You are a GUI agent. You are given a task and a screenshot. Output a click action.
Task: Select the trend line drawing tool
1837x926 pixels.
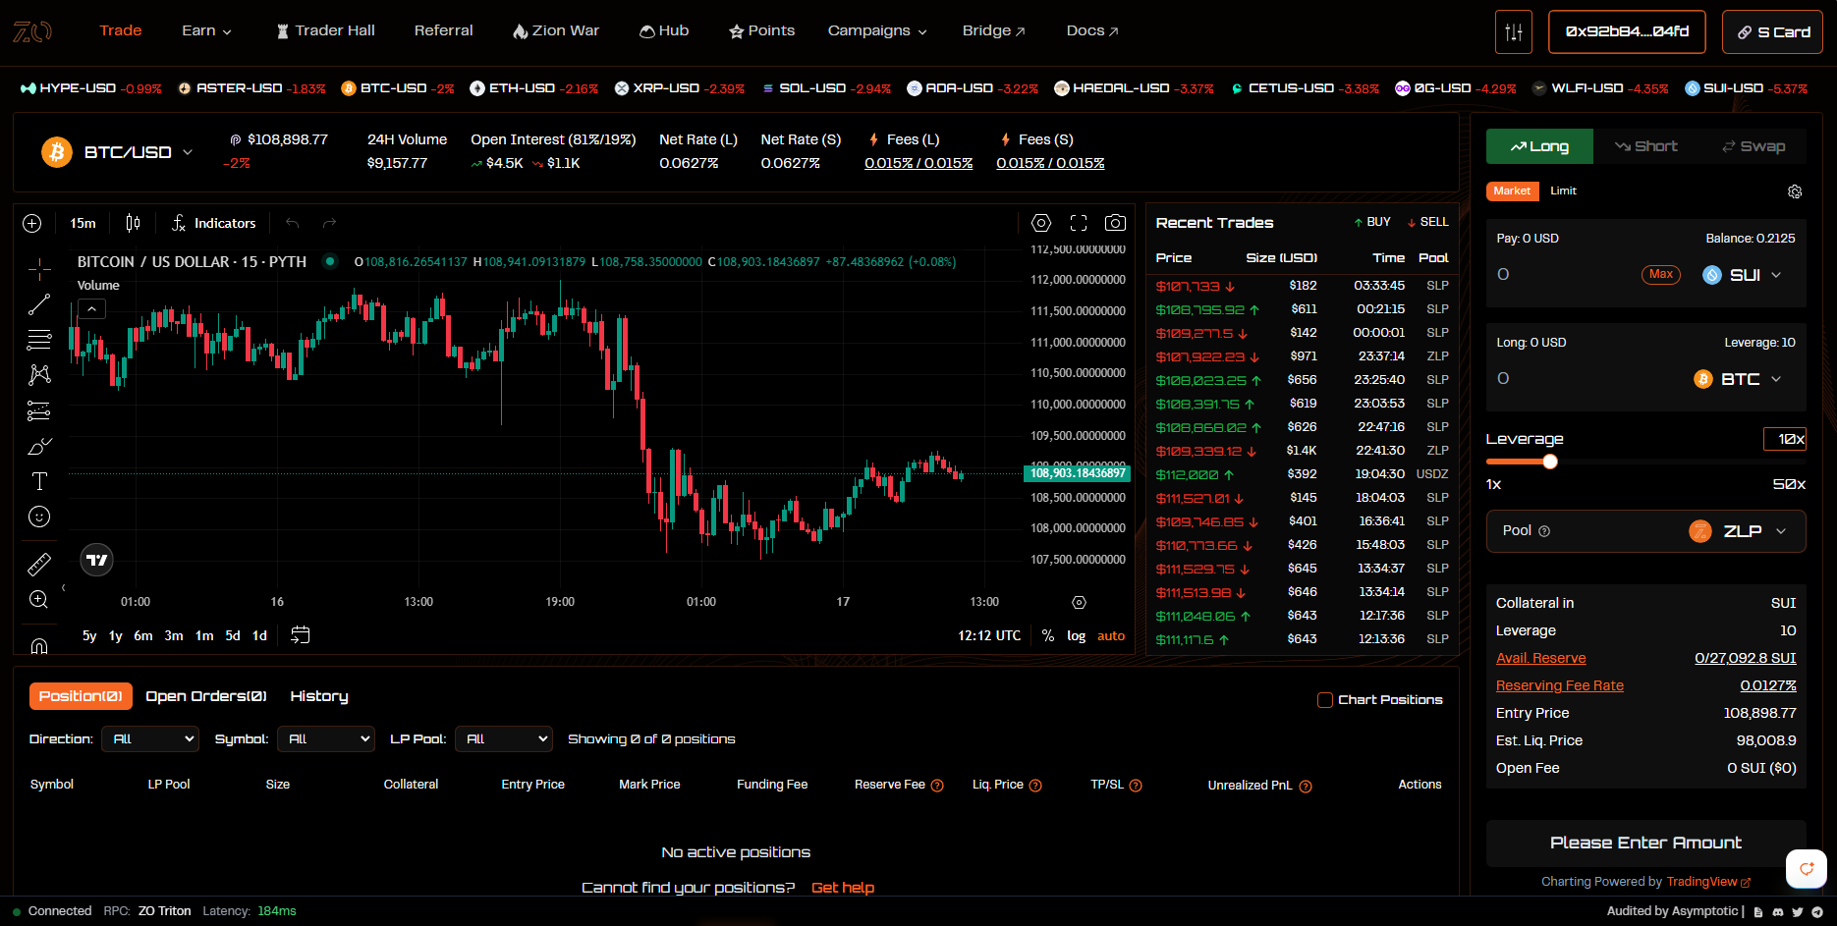click(x=39, y=303)
